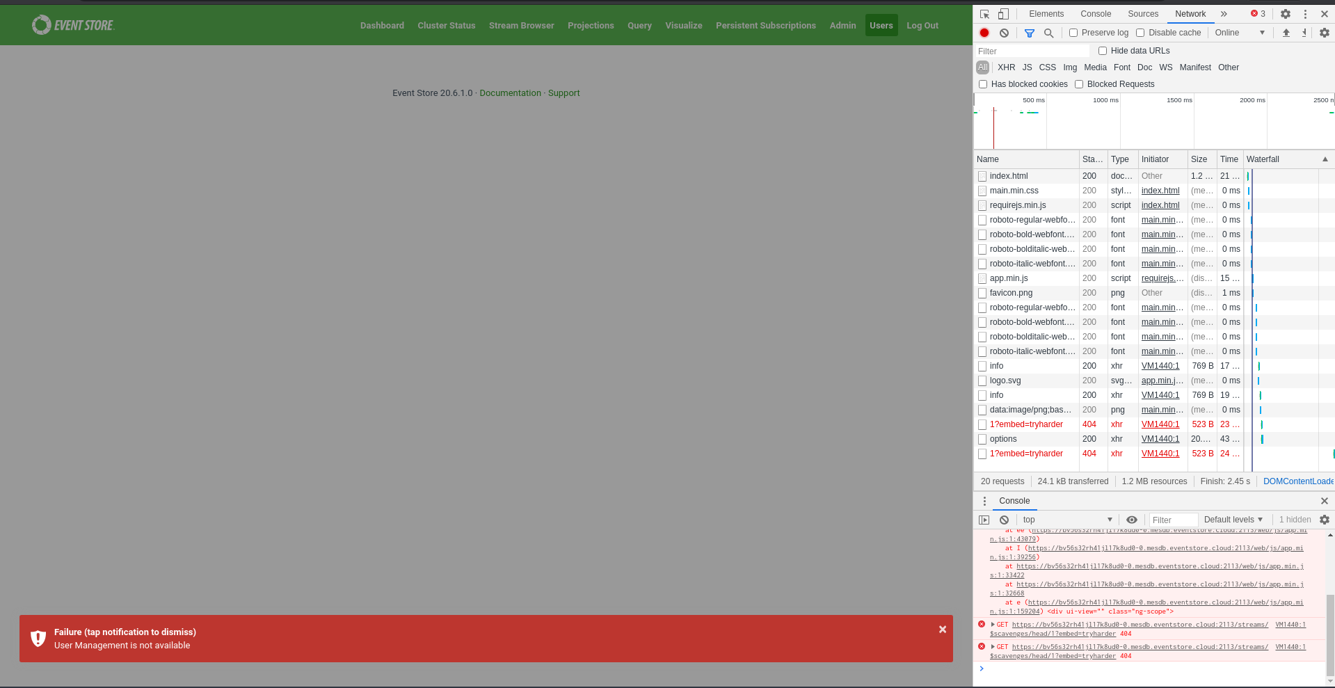Toggle checkbox beside options request
The image size is (1335, 688).
(x=982, y=439)
